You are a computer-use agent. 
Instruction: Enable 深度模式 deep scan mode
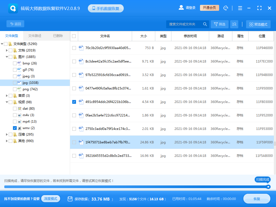[51, 199]
